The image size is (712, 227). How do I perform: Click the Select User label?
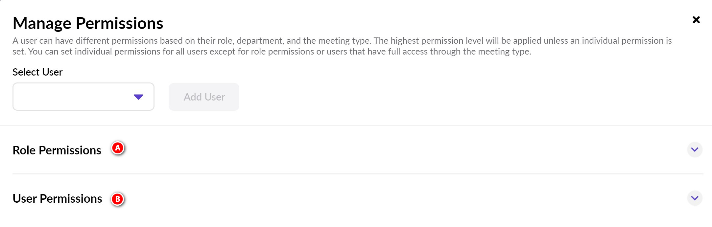coord(37,72)
